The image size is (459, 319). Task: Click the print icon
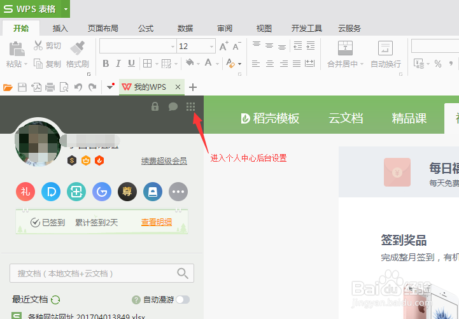tap(50, 87)
